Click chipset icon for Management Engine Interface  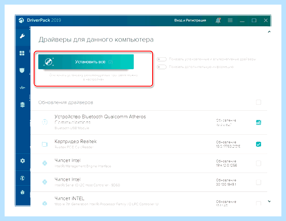point(45,163)
